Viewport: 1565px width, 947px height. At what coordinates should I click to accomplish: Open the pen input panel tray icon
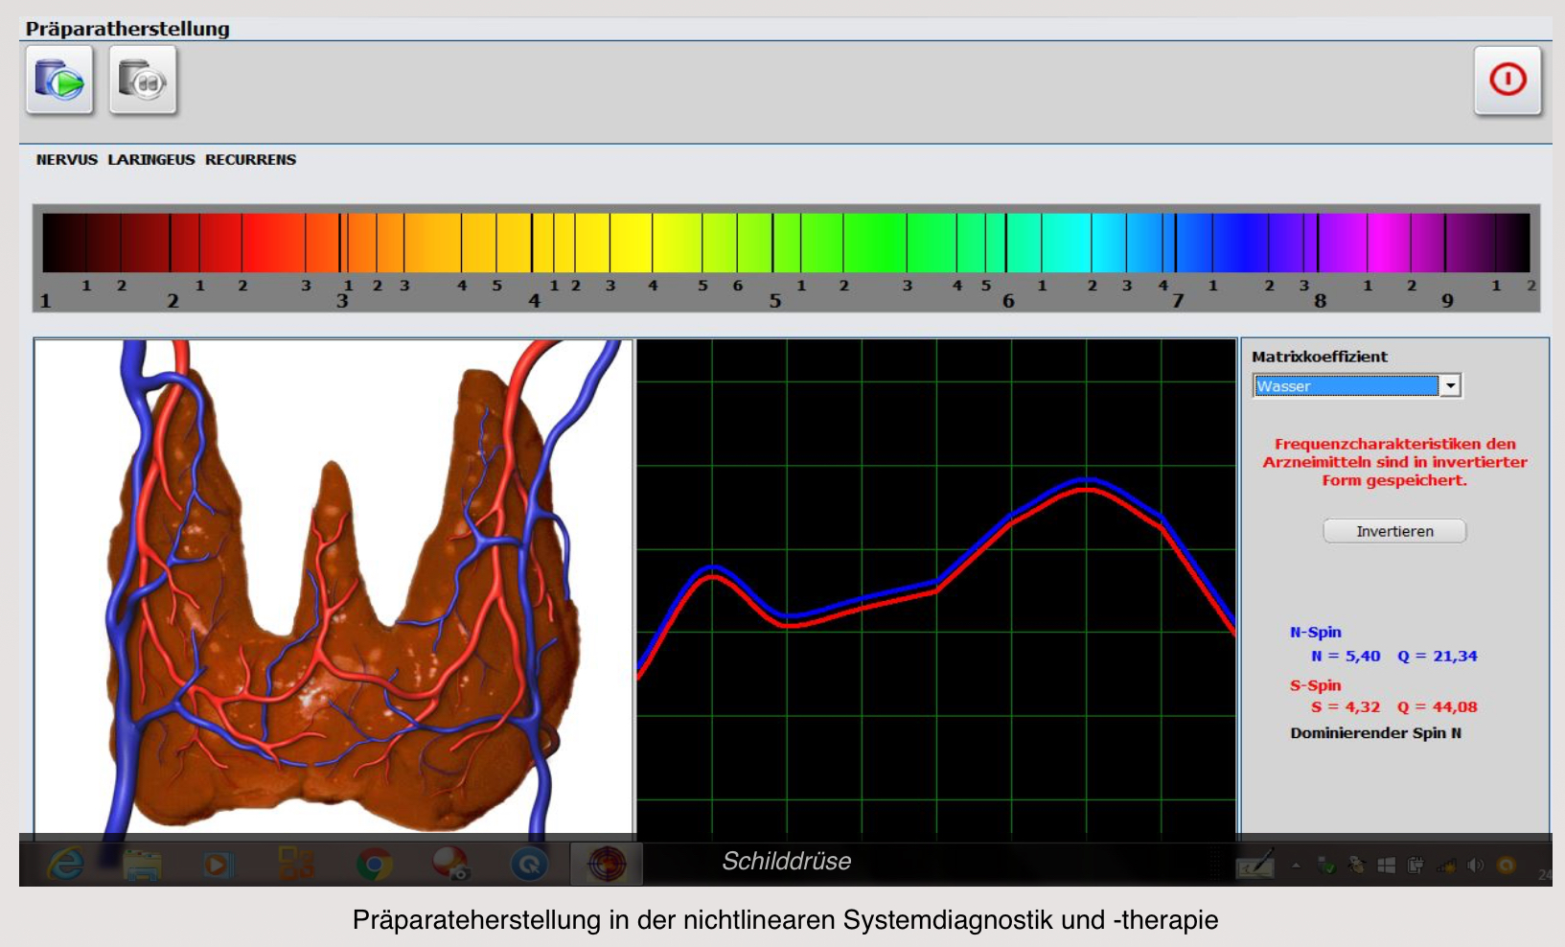click(1255, 865)
